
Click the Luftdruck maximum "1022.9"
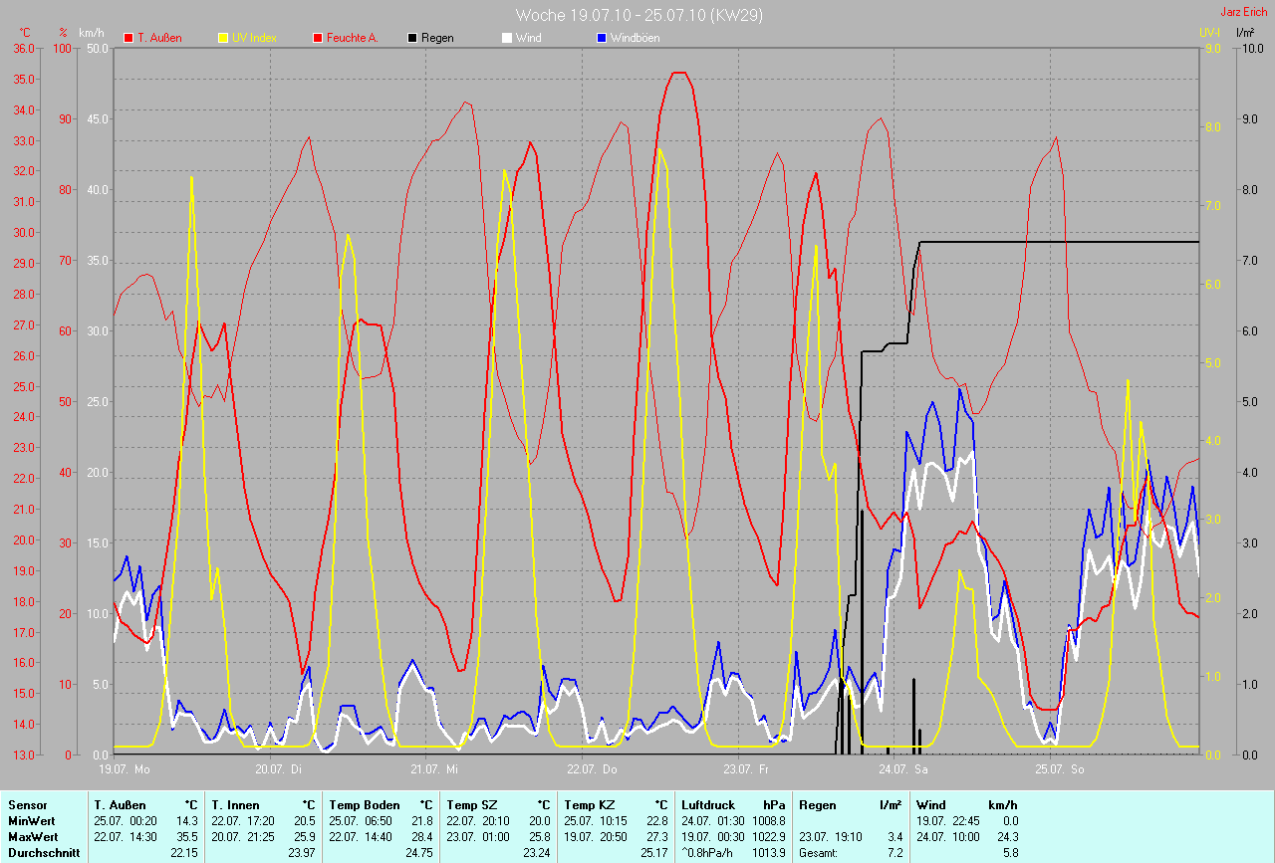click(768, 837)
